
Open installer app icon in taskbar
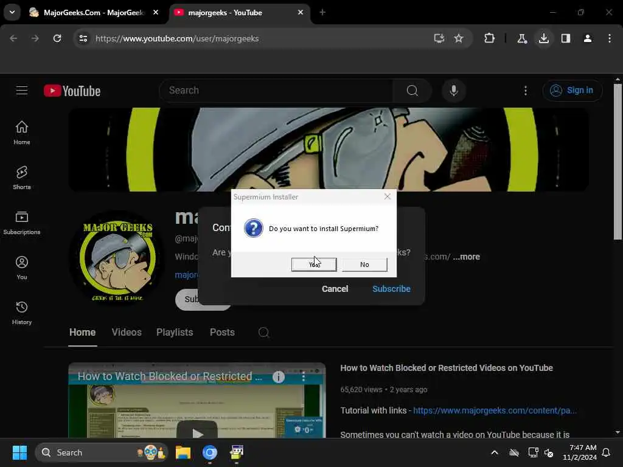click(x=237, y=452)
